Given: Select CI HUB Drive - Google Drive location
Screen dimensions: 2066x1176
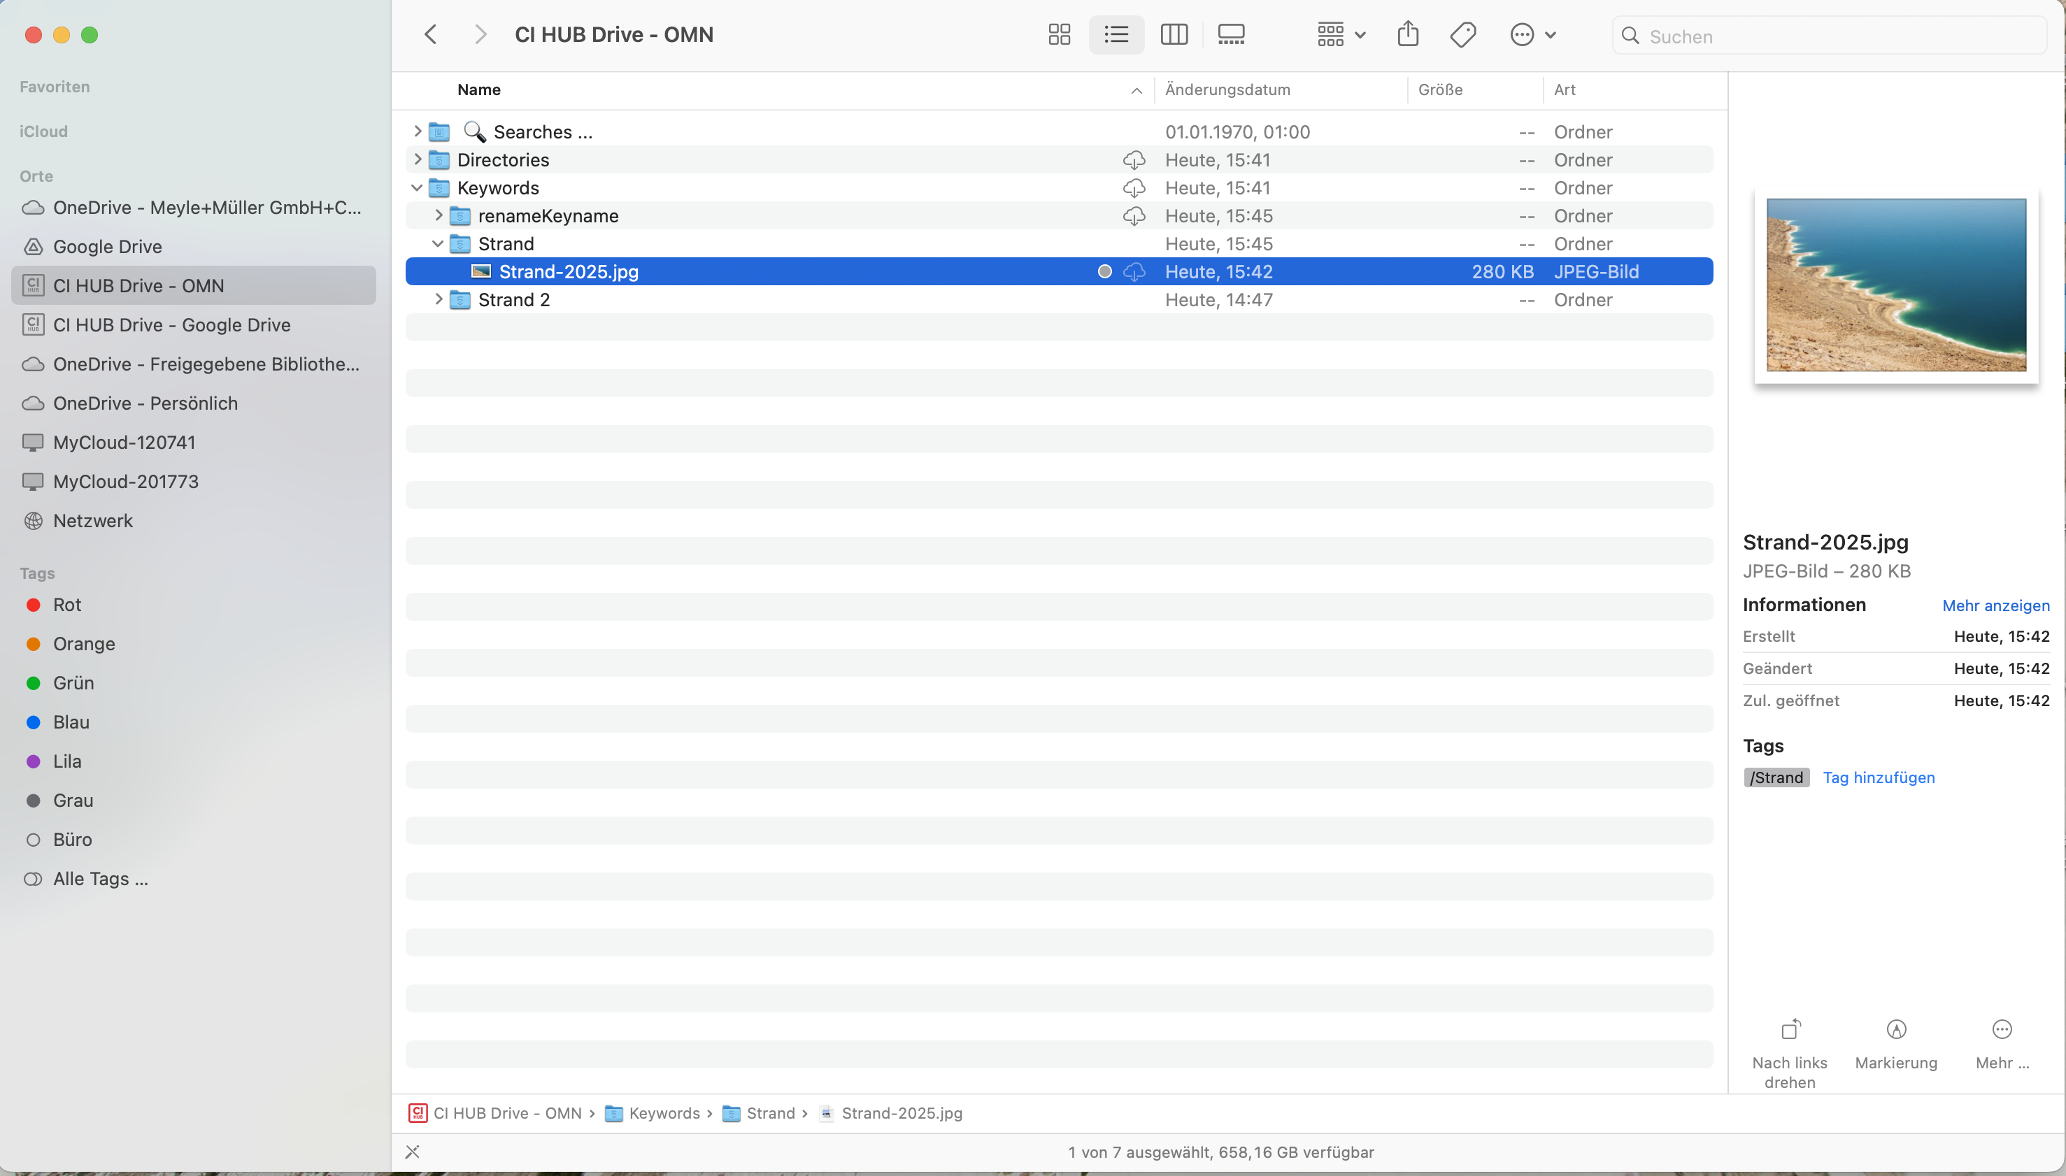Looking at the screenshot, I should pos(171,324).
